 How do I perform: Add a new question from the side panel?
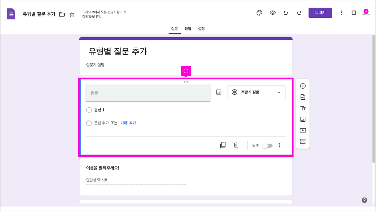click(303, 86)
